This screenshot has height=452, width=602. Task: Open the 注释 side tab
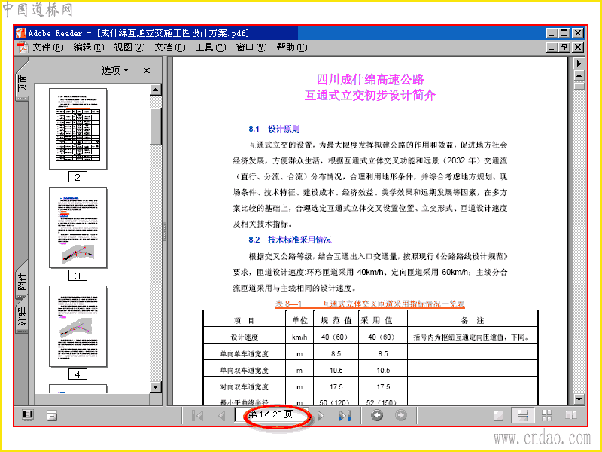click(x=22, y=316)
